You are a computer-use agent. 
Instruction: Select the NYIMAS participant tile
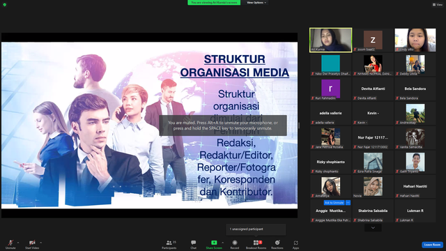[373, 65]
